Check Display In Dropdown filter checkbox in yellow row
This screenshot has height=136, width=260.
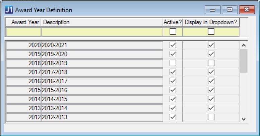(211, 32)
